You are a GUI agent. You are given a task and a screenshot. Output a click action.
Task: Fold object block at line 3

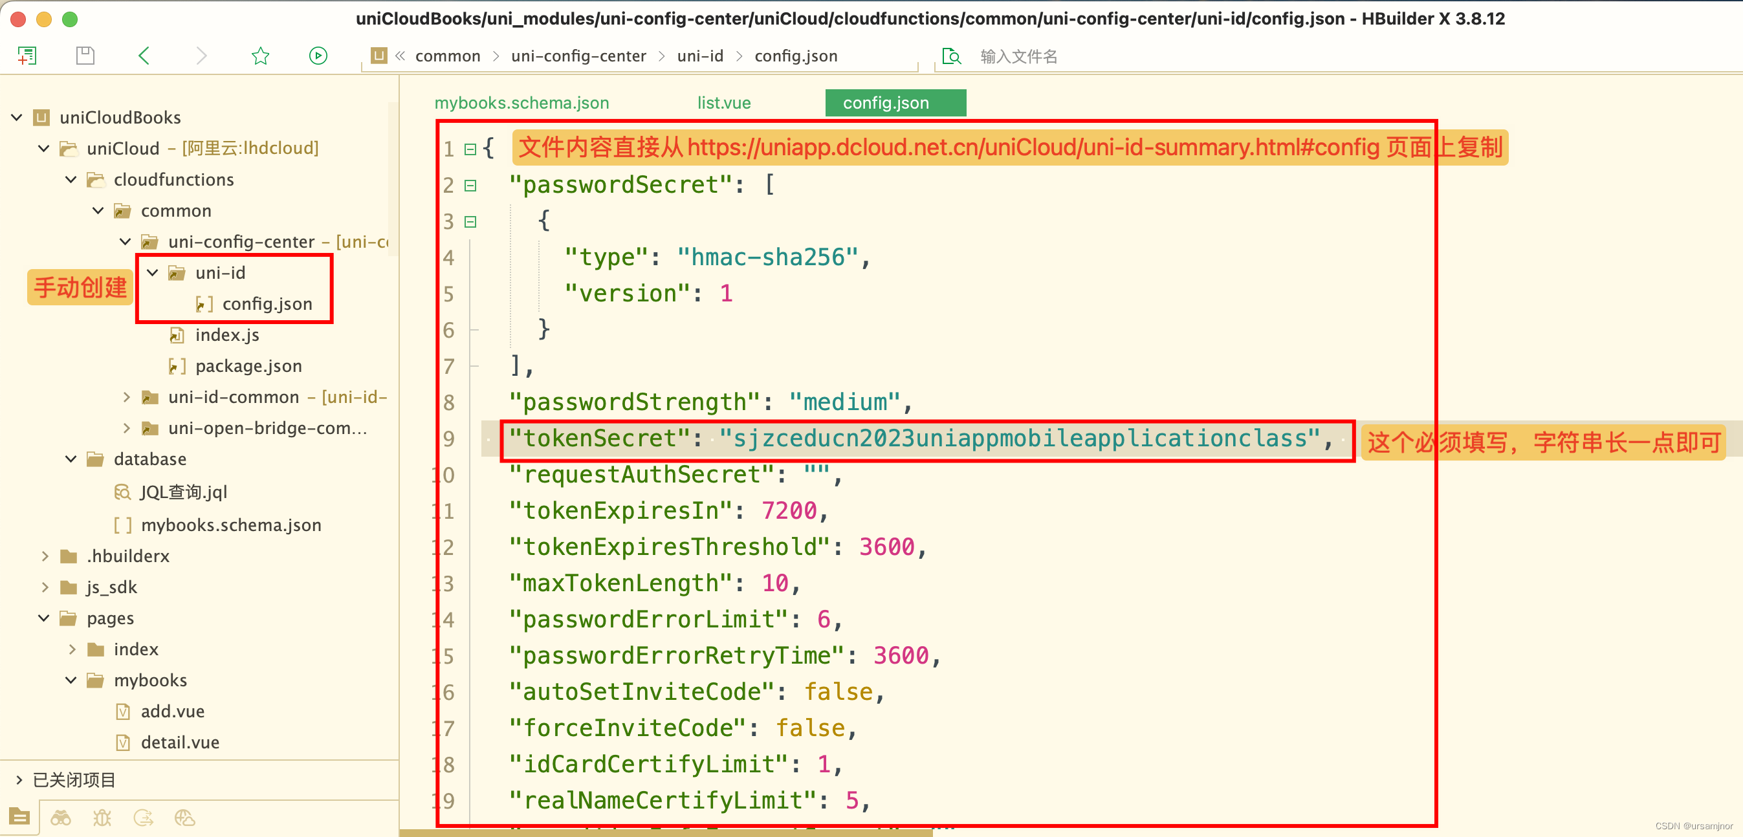(x=470, y=221)
